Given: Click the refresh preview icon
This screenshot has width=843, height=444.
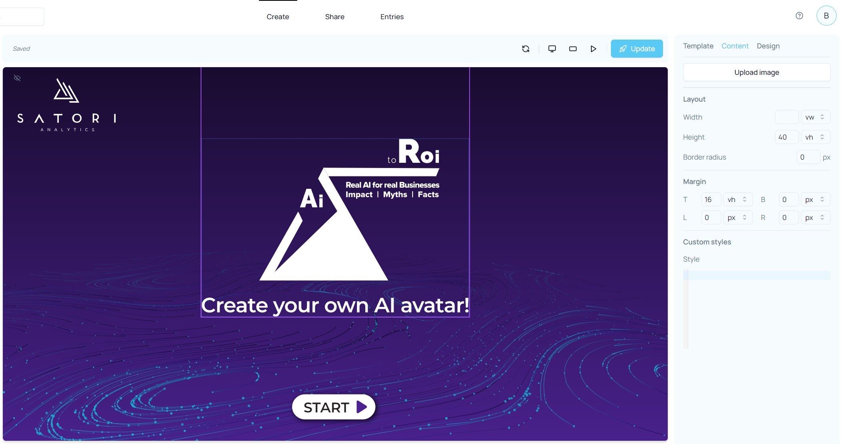Looking at the screenshot, I should point(526,49).
